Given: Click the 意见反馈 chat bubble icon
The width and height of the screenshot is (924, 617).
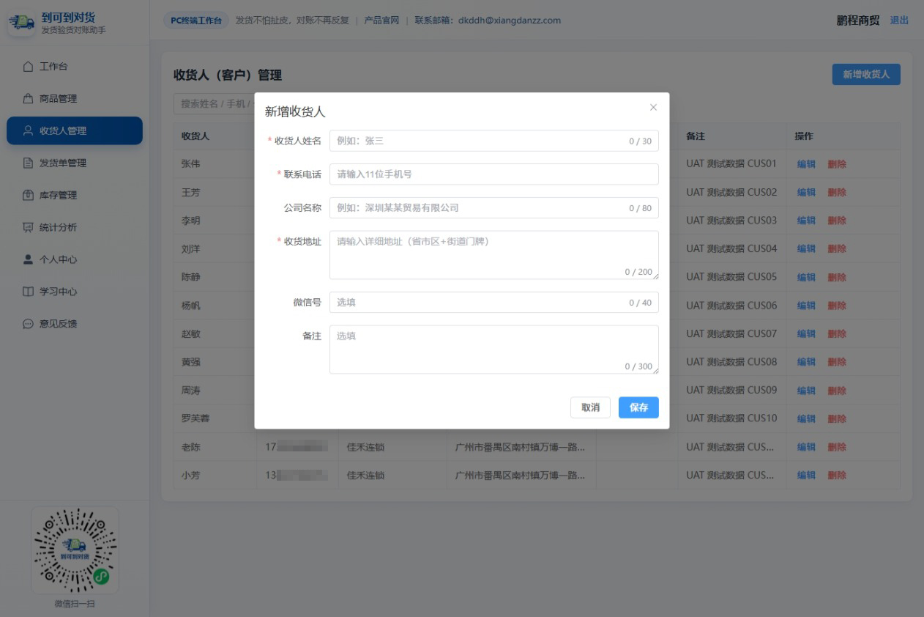Looking at the screenshot, I should point(28,324).
